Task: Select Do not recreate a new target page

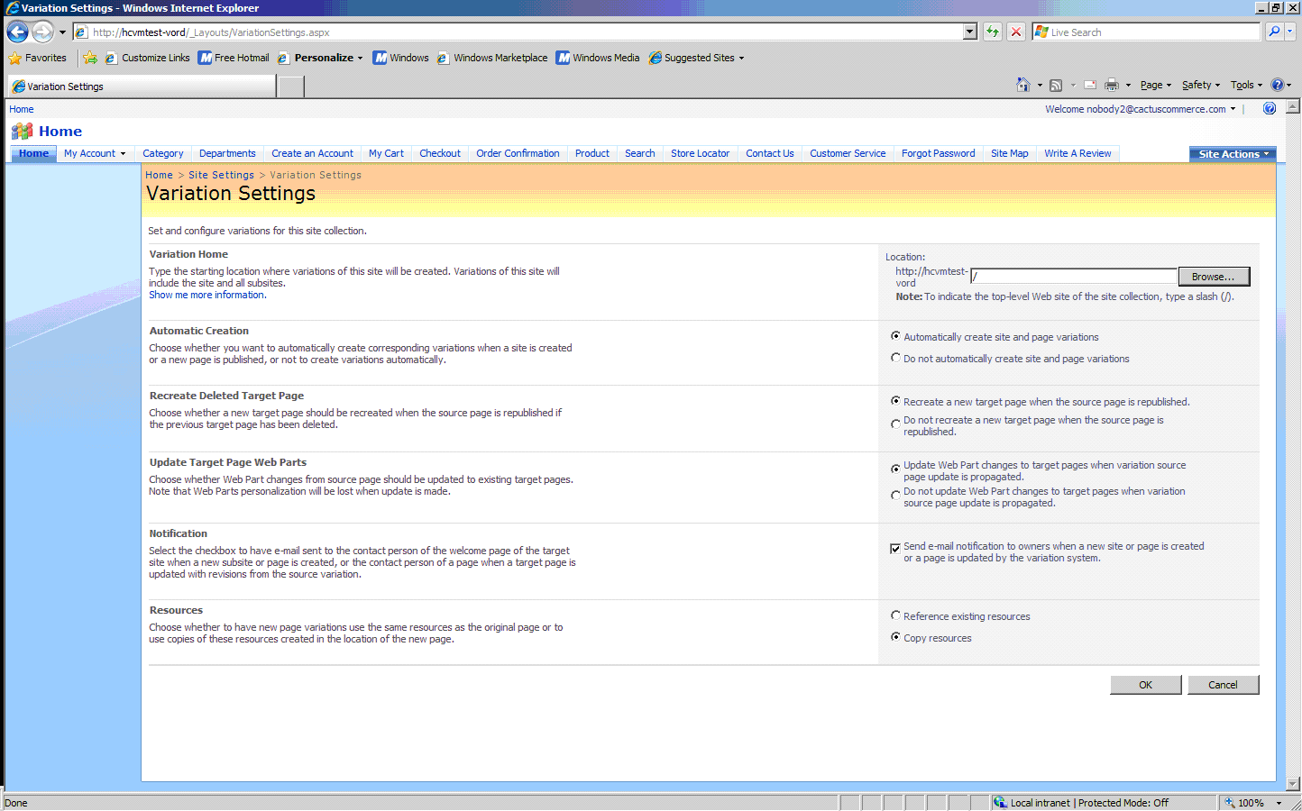Action: pos(895,424)
